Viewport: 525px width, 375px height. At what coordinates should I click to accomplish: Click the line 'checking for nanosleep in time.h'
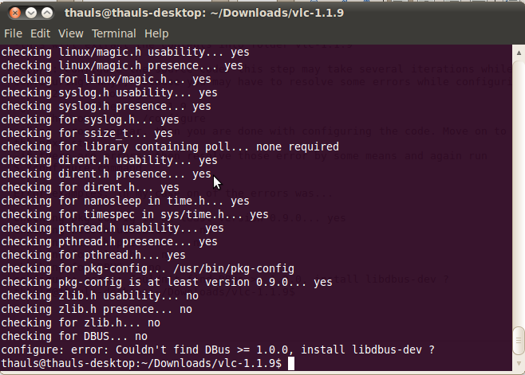tap(125, 201)
